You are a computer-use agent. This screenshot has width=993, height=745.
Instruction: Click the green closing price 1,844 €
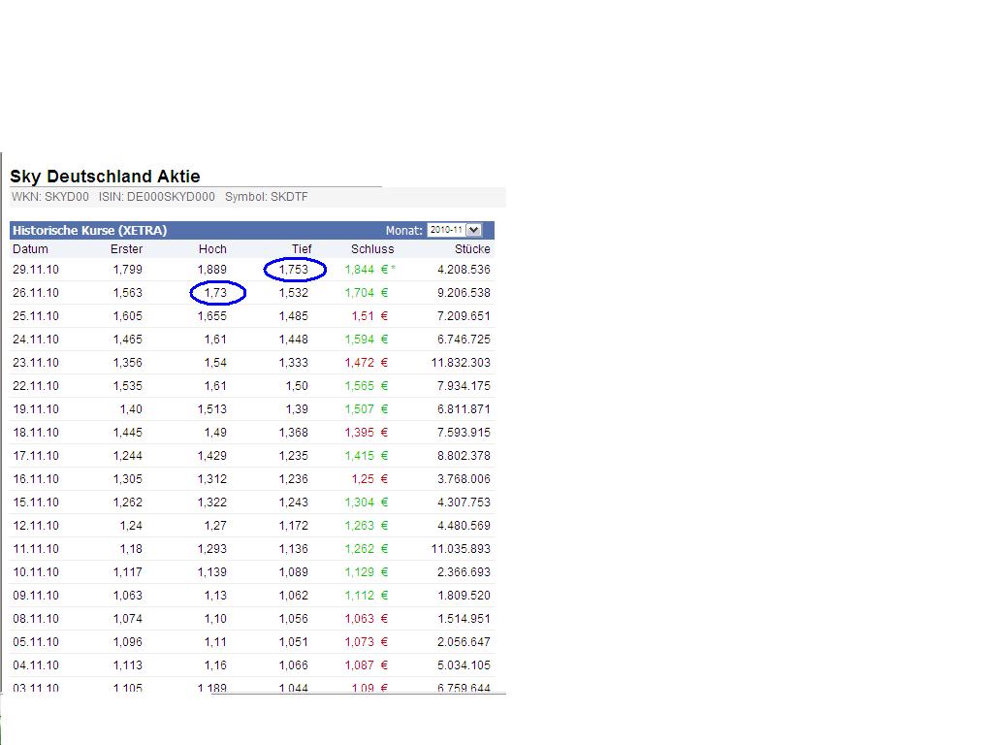tap(366, 270)
